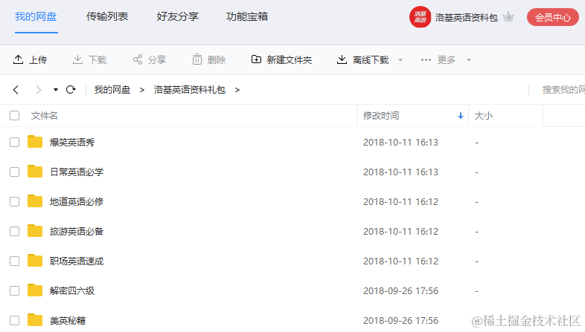Check the box for 职场英语速成

(15, 261)
